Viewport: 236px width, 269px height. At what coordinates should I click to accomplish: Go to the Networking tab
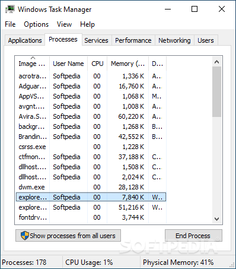click(x=174, y=40)
